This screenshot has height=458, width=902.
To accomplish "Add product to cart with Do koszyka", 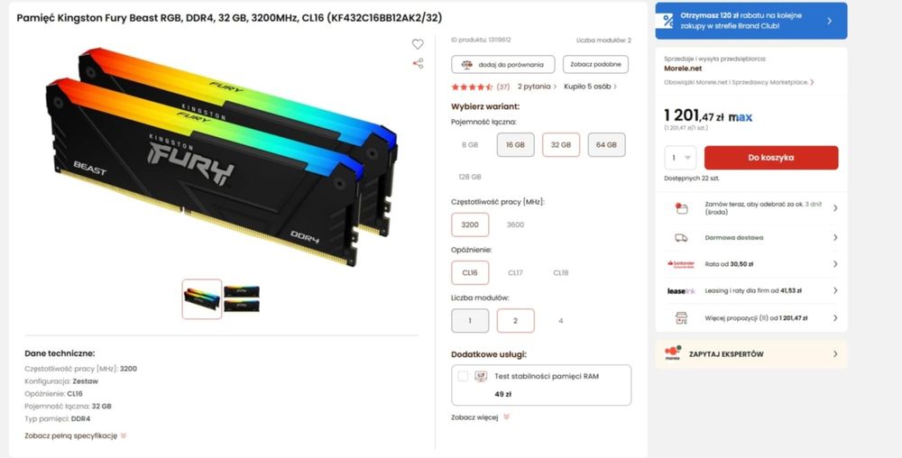I will point(771,158).
